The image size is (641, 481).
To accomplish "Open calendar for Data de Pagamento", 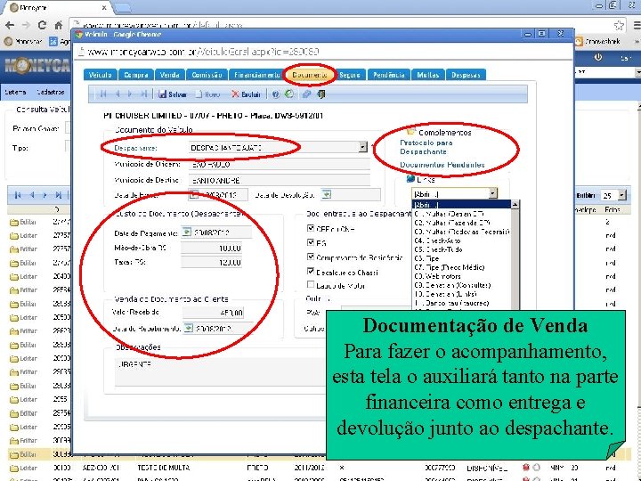I will tap(186, 232).
